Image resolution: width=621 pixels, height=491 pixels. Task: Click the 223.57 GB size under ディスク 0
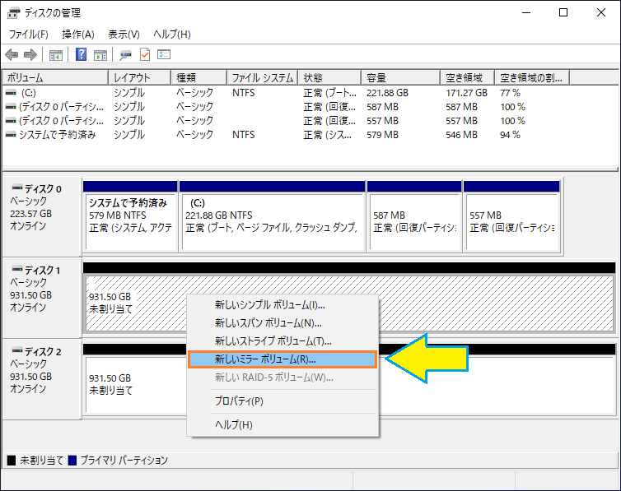click(x=31, y=214)
